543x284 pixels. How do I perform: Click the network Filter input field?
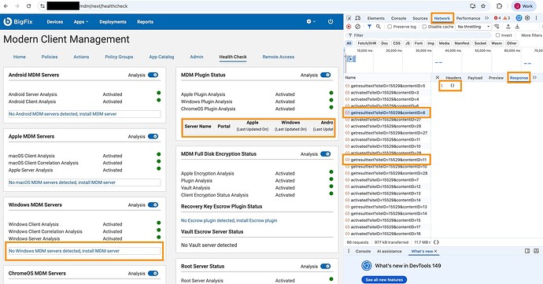click(419, 35)
